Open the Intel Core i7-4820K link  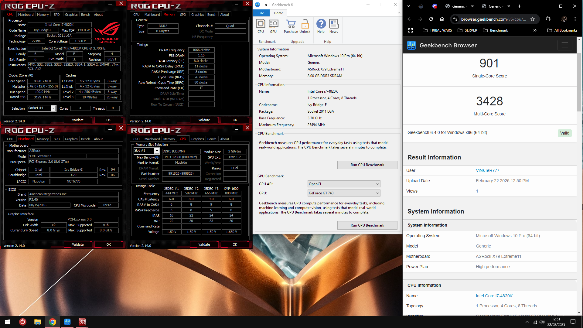[x=494, y=296]
